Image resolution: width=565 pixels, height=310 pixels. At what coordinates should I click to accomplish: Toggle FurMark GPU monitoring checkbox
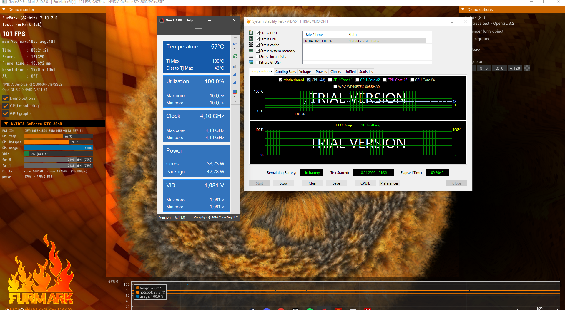(6, 106)
